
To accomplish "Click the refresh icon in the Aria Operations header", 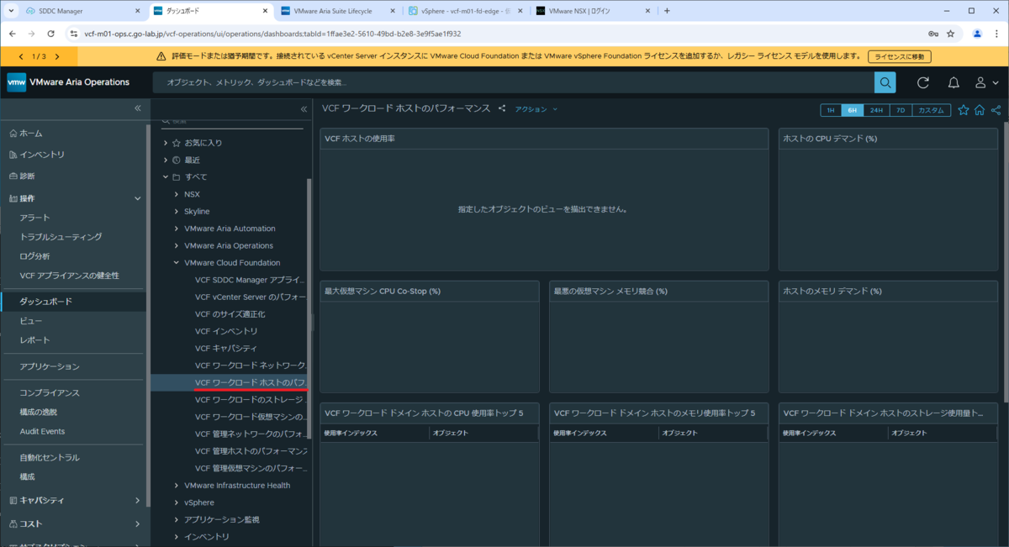I will coord(923,82).
